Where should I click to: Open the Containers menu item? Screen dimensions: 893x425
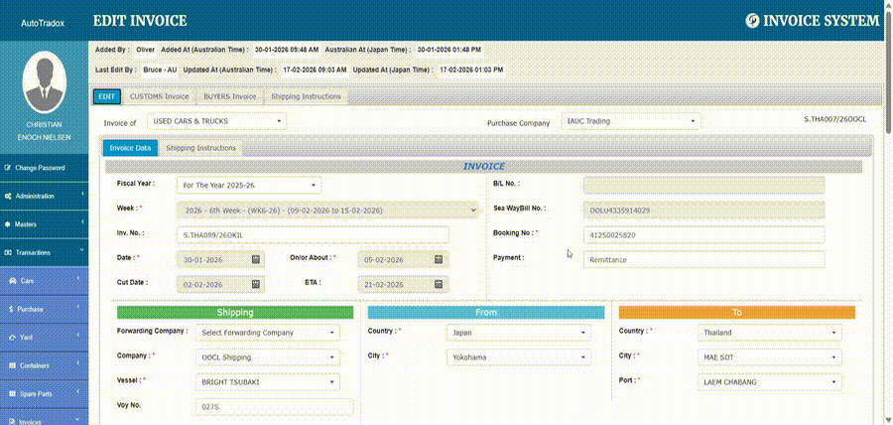click(44, 365)
